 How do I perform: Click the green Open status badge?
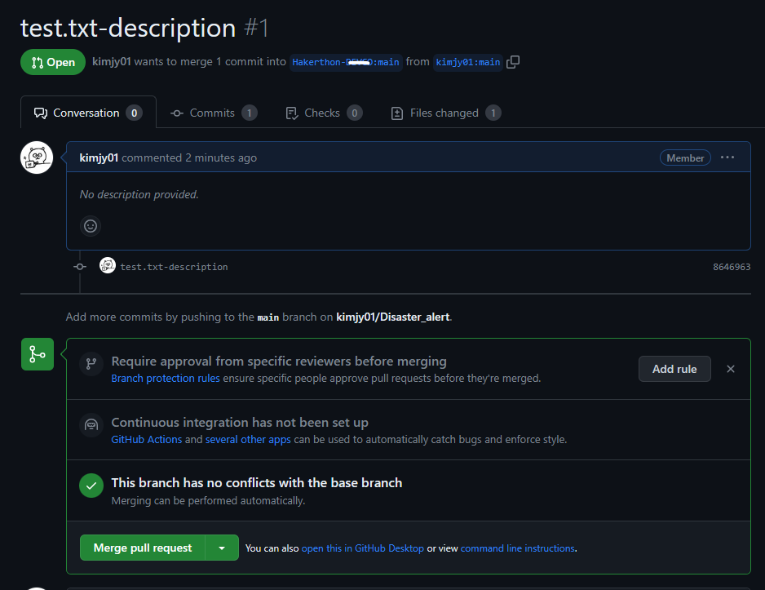click(x=53, y=62)
